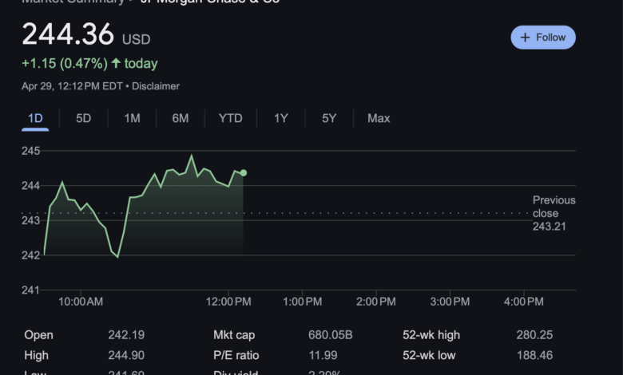Click the 3:00 PM axis label
623x375 pixels.
coord(450,302)
